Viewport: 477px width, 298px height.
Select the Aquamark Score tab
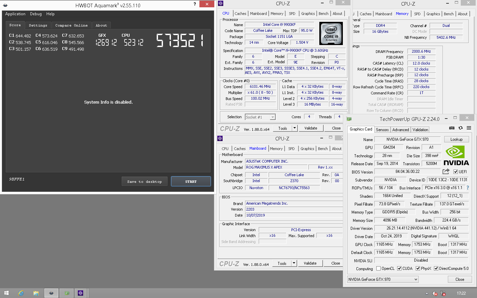click(x=15, y=25)
